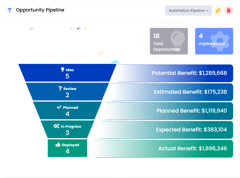Click the question mark icon beside Review
The width and height of the screenshot is (240, 178).
60,88
